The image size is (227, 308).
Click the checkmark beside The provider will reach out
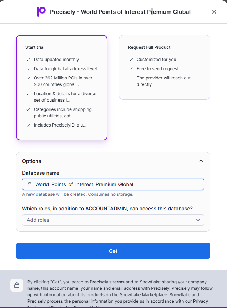tap(131, 78)
